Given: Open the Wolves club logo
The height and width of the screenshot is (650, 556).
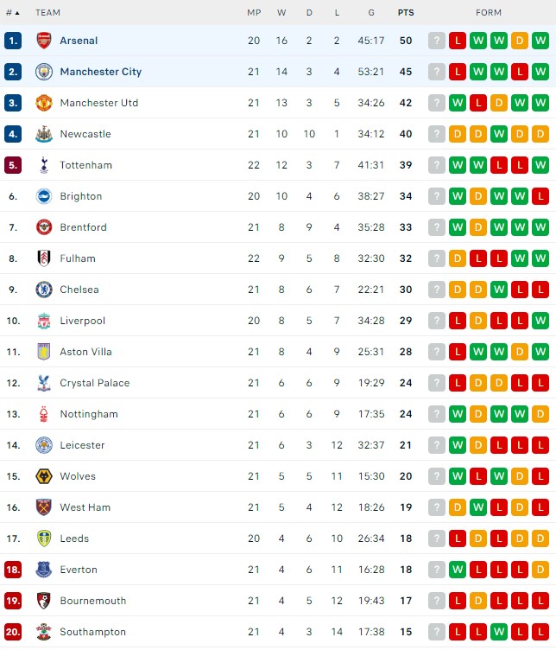Looking at the screenshot, I should (x=44, y=476).
